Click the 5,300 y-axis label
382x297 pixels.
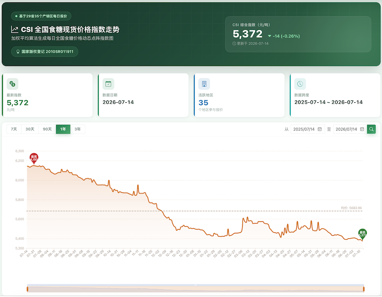click(20, 248)
